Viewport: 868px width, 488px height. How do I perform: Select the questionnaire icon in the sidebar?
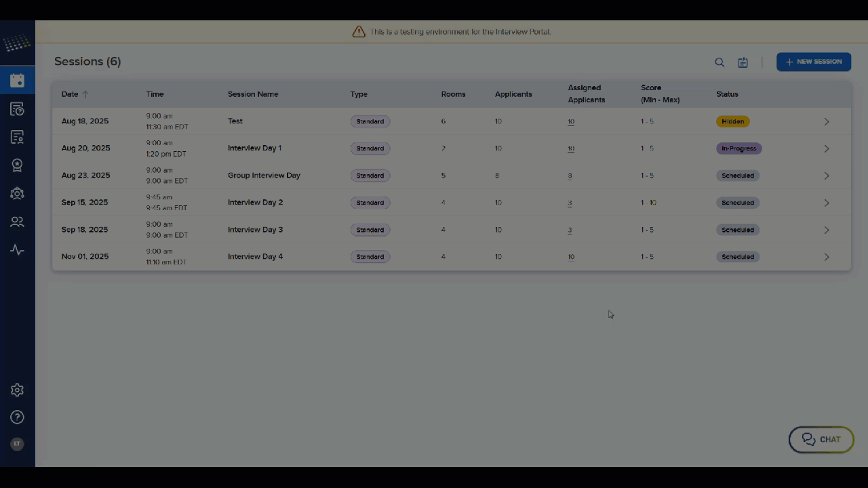click(17, 108)
